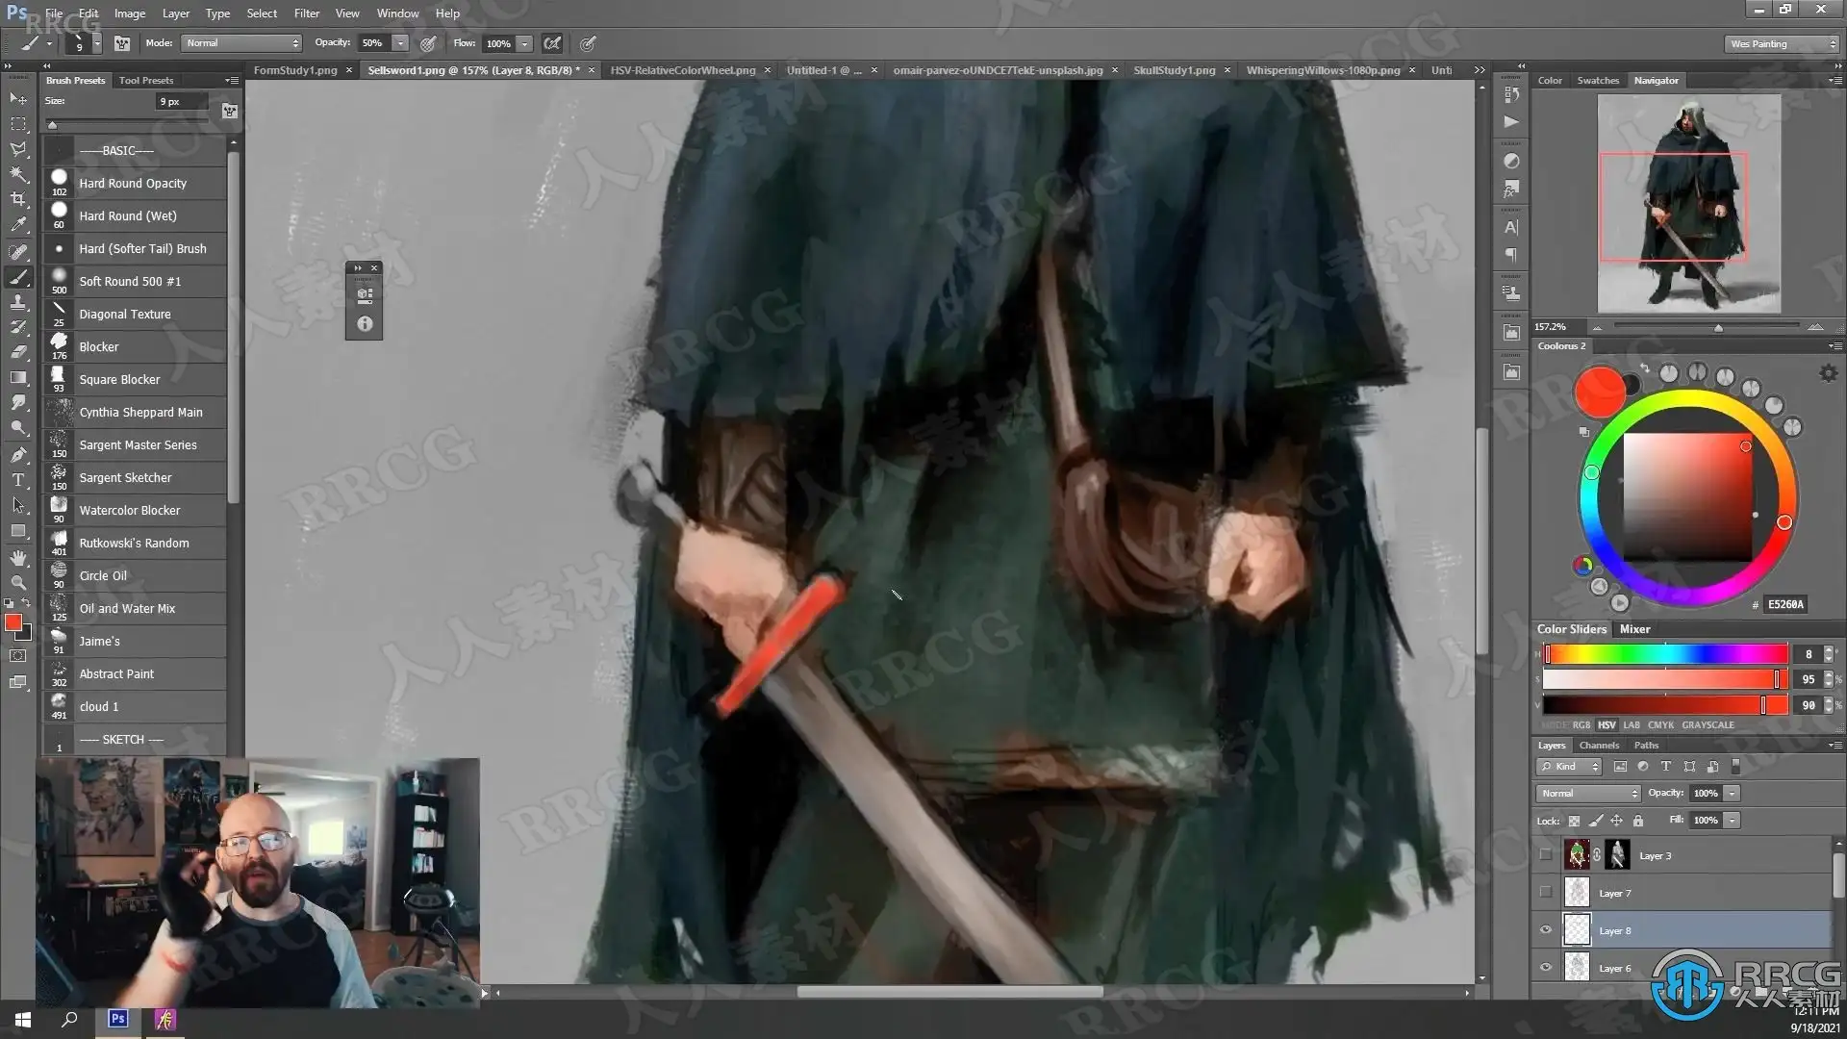Select the Zoom tool in toolbar
The height and width of the screenshot is (1039, 1847).
click(18, 583)
